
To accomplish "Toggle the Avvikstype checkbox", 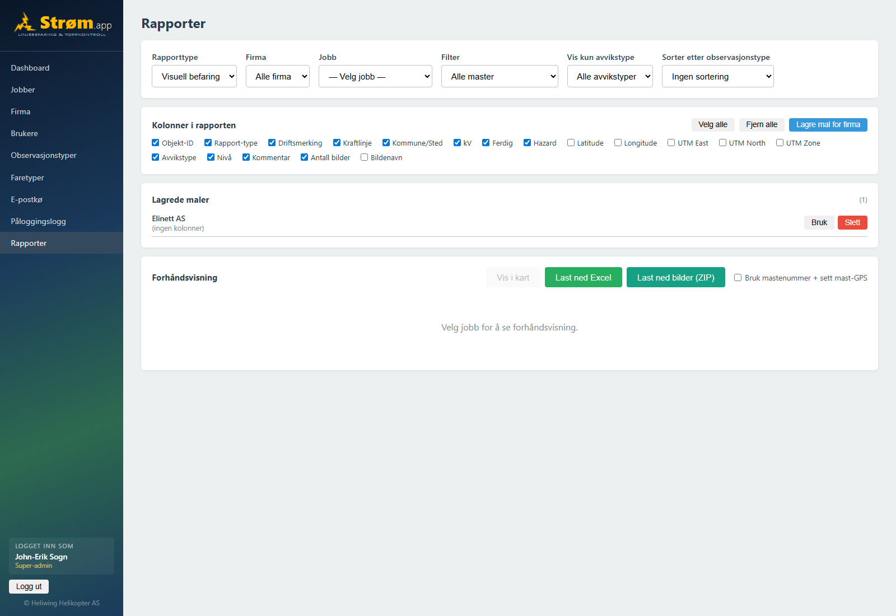I will 156,157.
